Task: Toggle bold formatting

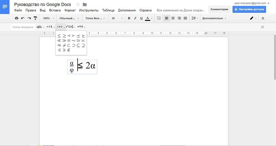Action: click(x=129, y=18)
